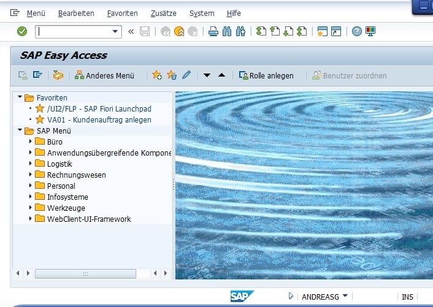The height and width of the screenshot is (307, 433).
Task: Expand the Rechnungswesen folder
Action: (31, 174)
